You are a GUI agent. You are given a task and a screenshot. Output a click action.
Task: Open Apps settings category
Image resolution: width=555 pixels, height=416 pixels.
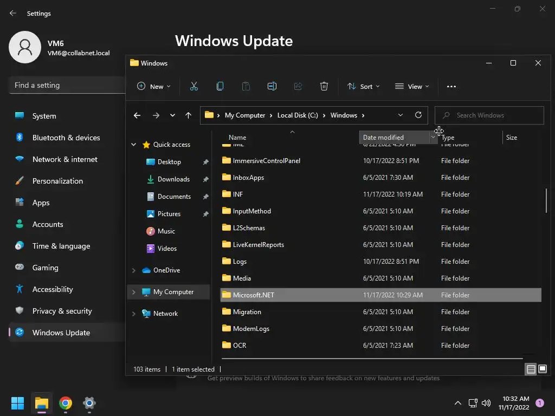(x=67, y=203)
